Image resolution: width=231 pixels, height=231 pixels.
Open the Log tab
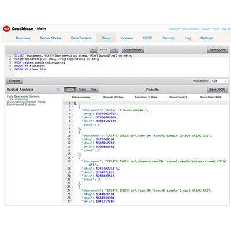[x=188, y=38]
